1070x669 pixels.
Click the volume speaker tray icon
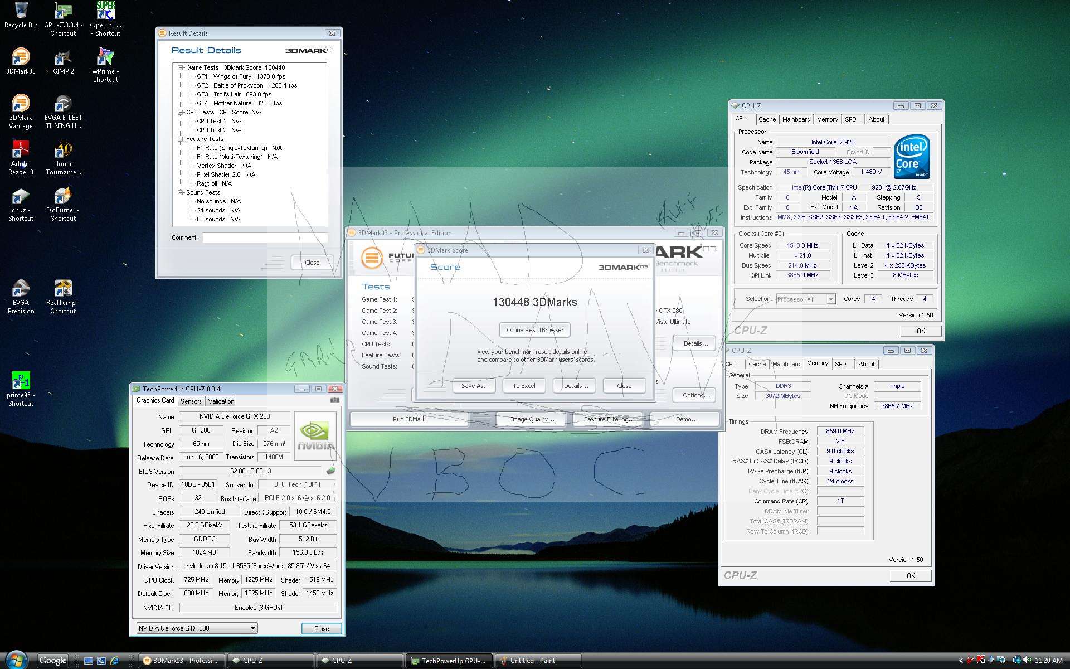click(1027, 660)
